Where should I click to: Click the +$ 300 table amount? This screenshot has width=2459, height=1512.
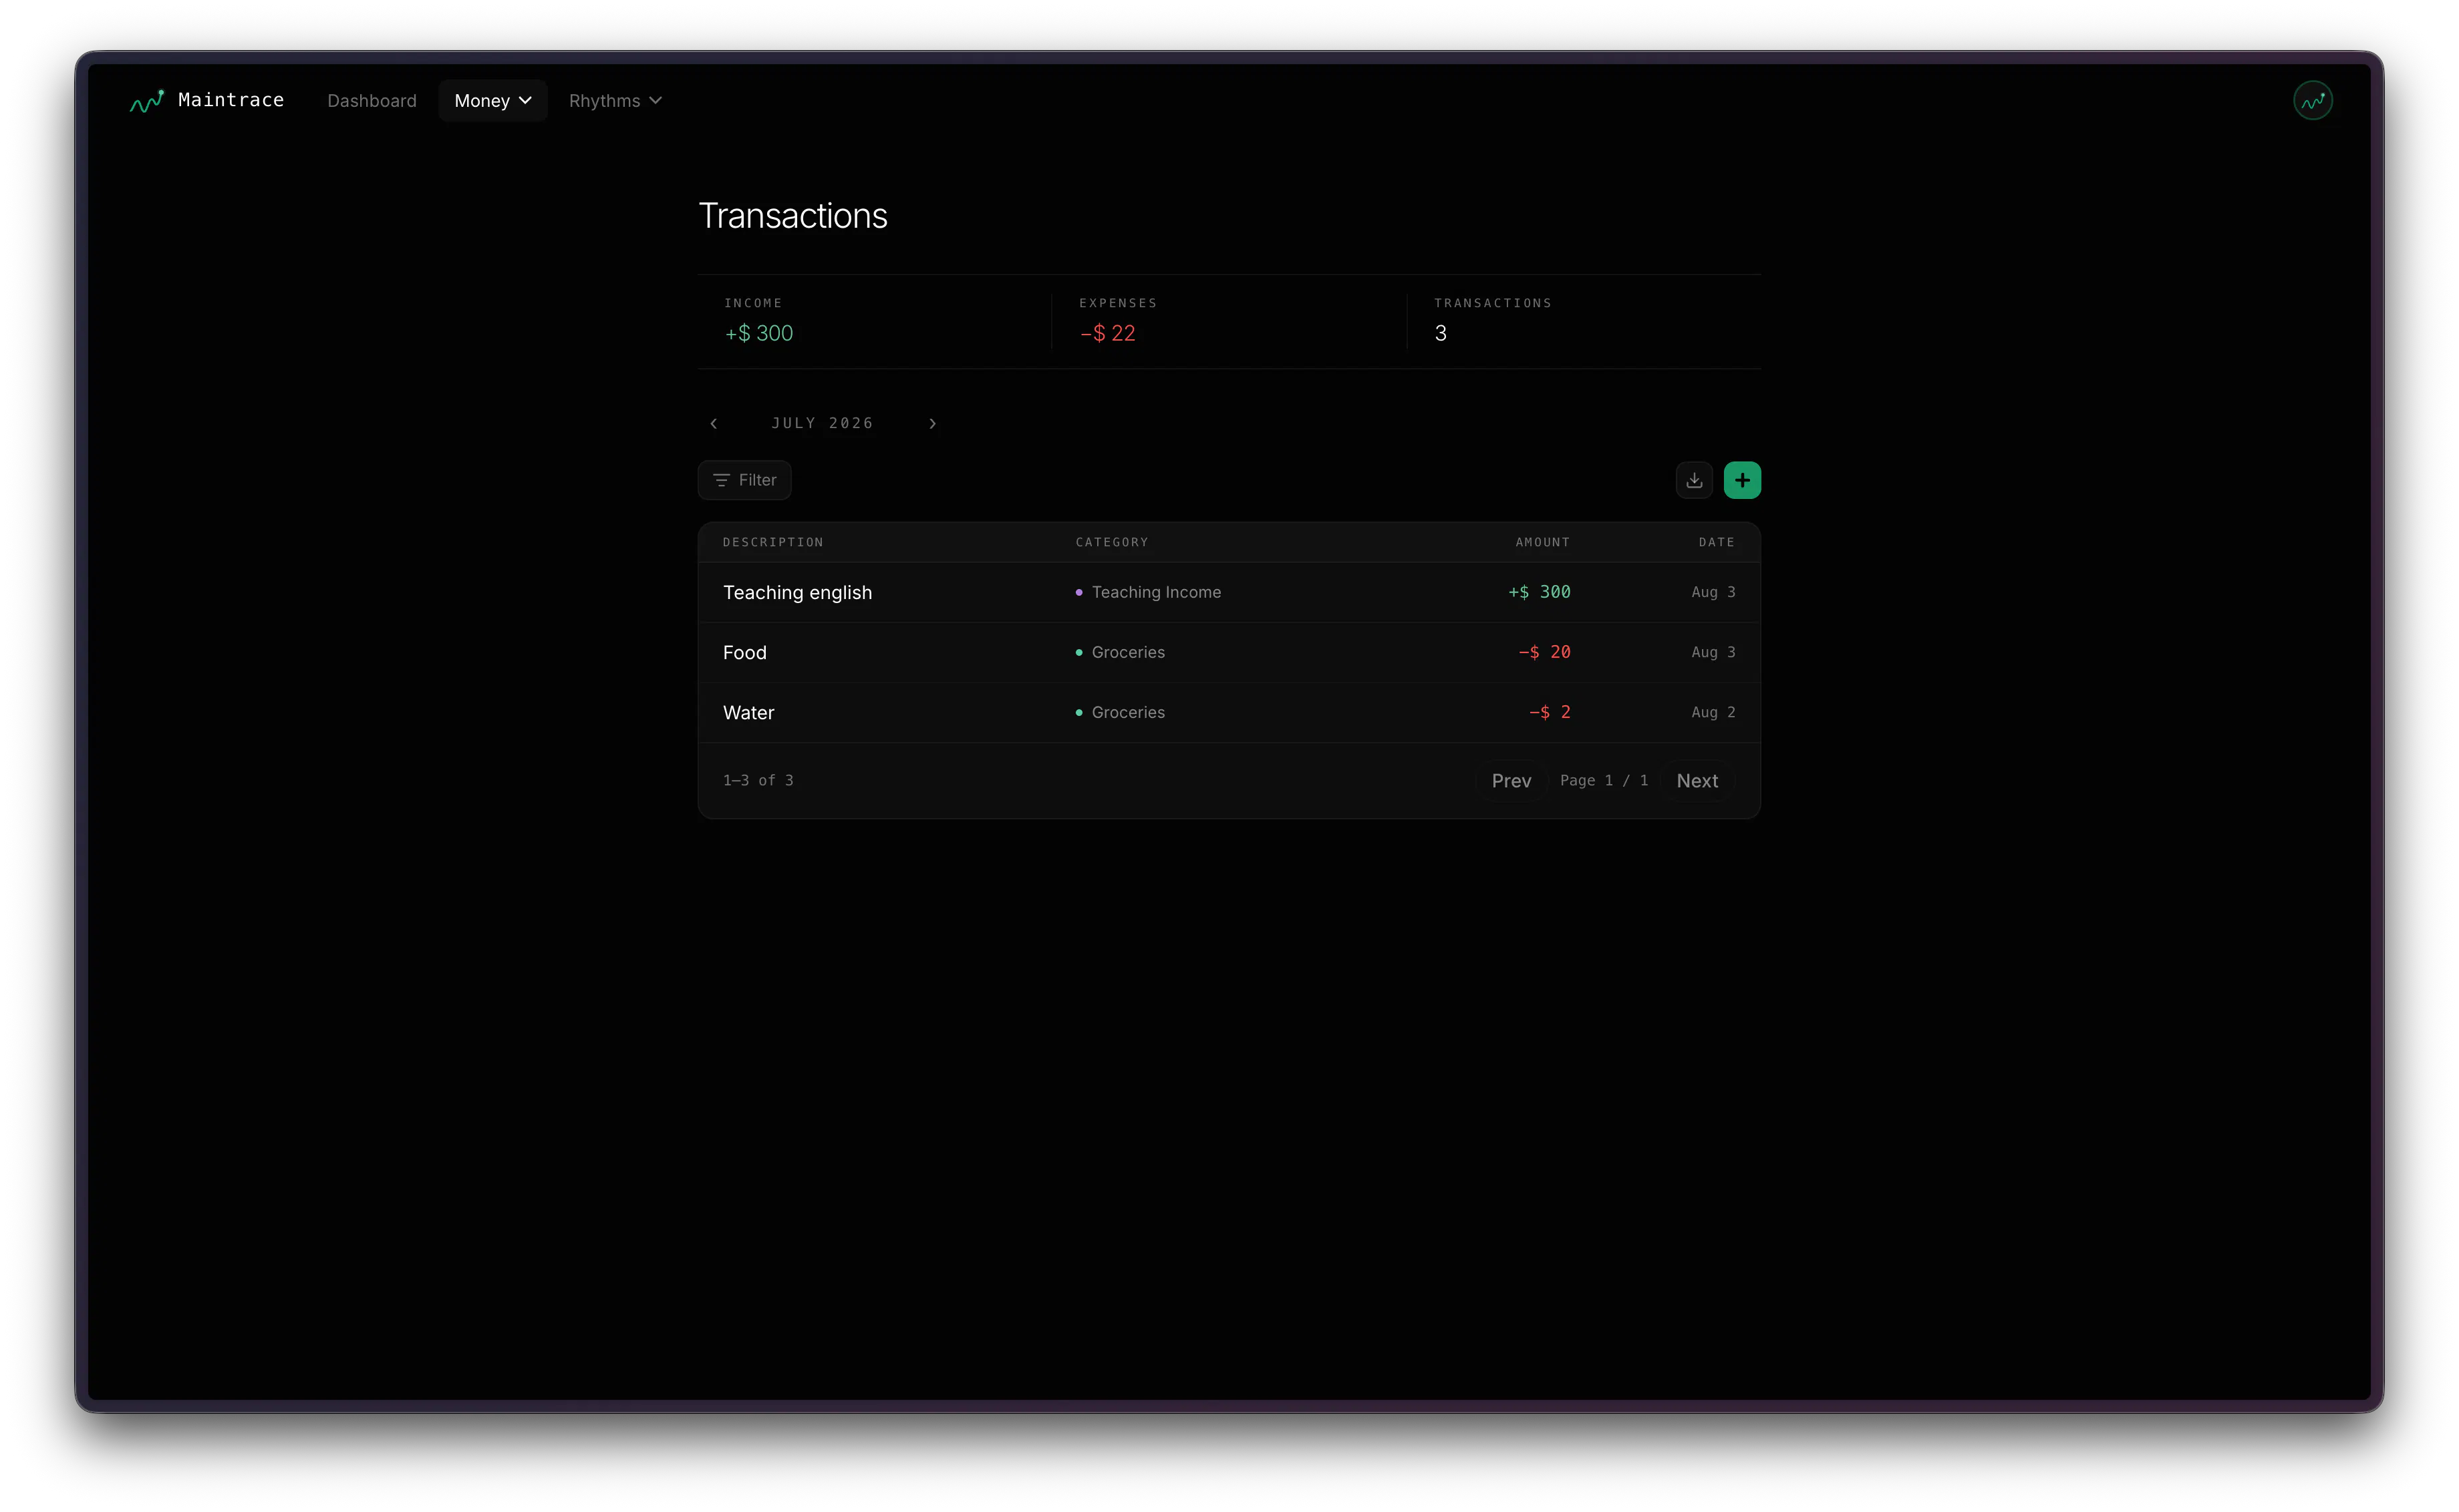tap(1539, 592)
